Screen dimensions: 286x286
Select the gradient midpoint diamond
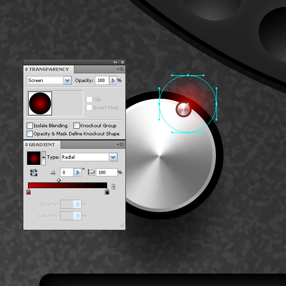[x=59, y=180]
